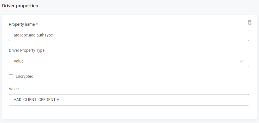This screenshot has height=123, width=259.
Task: Click the 'Driver properties' section heading
Action: 20,6
